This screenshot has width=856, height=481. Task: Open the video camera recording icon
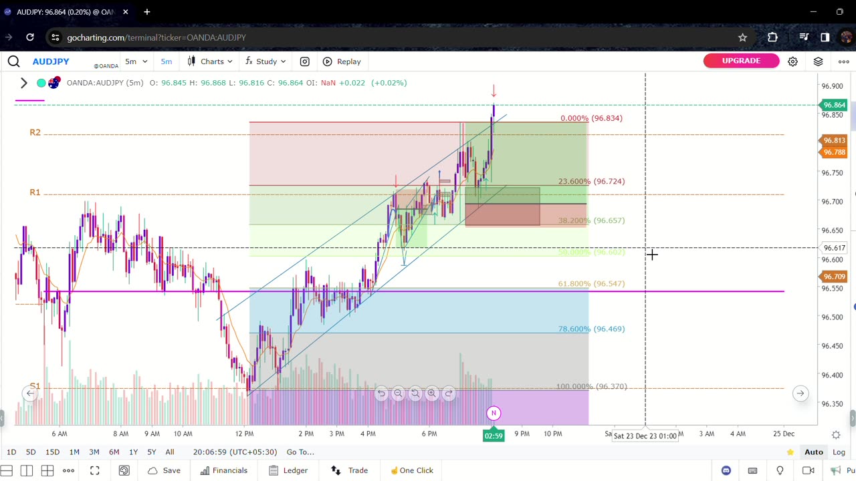pos(808,470)
